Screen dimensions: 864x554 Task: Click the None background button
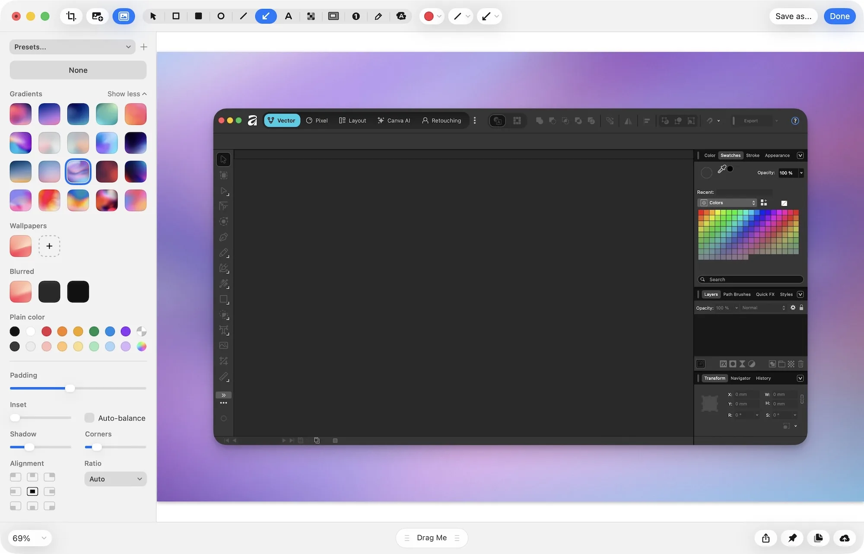pos(78,70)
